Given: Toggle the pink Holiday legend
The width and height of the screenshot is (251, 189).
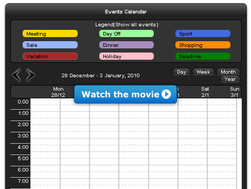Looking at the screenshot, I should click(x=127, y=56).
